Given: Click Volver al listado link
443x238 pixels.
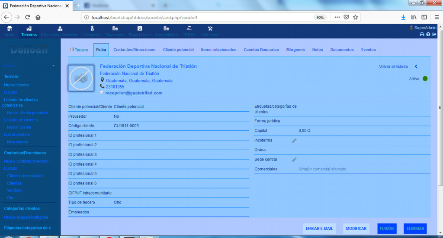Looking at the screenshot, I should 393,66.
